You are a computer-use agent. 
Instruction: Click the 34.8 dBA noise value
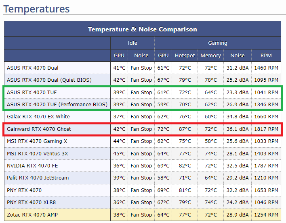[x=238, y=116]
